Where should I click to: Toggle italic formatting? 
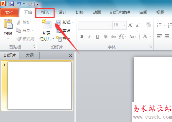point(89,36)
